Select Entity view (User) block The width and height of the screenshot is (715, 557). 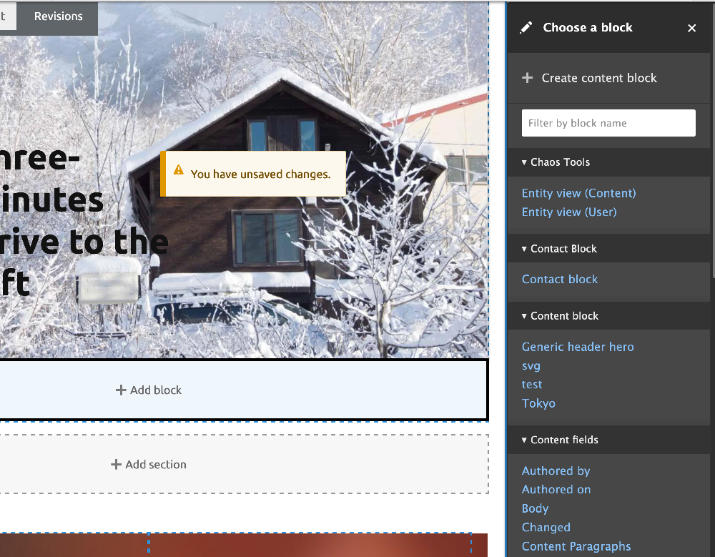[569, 212]
